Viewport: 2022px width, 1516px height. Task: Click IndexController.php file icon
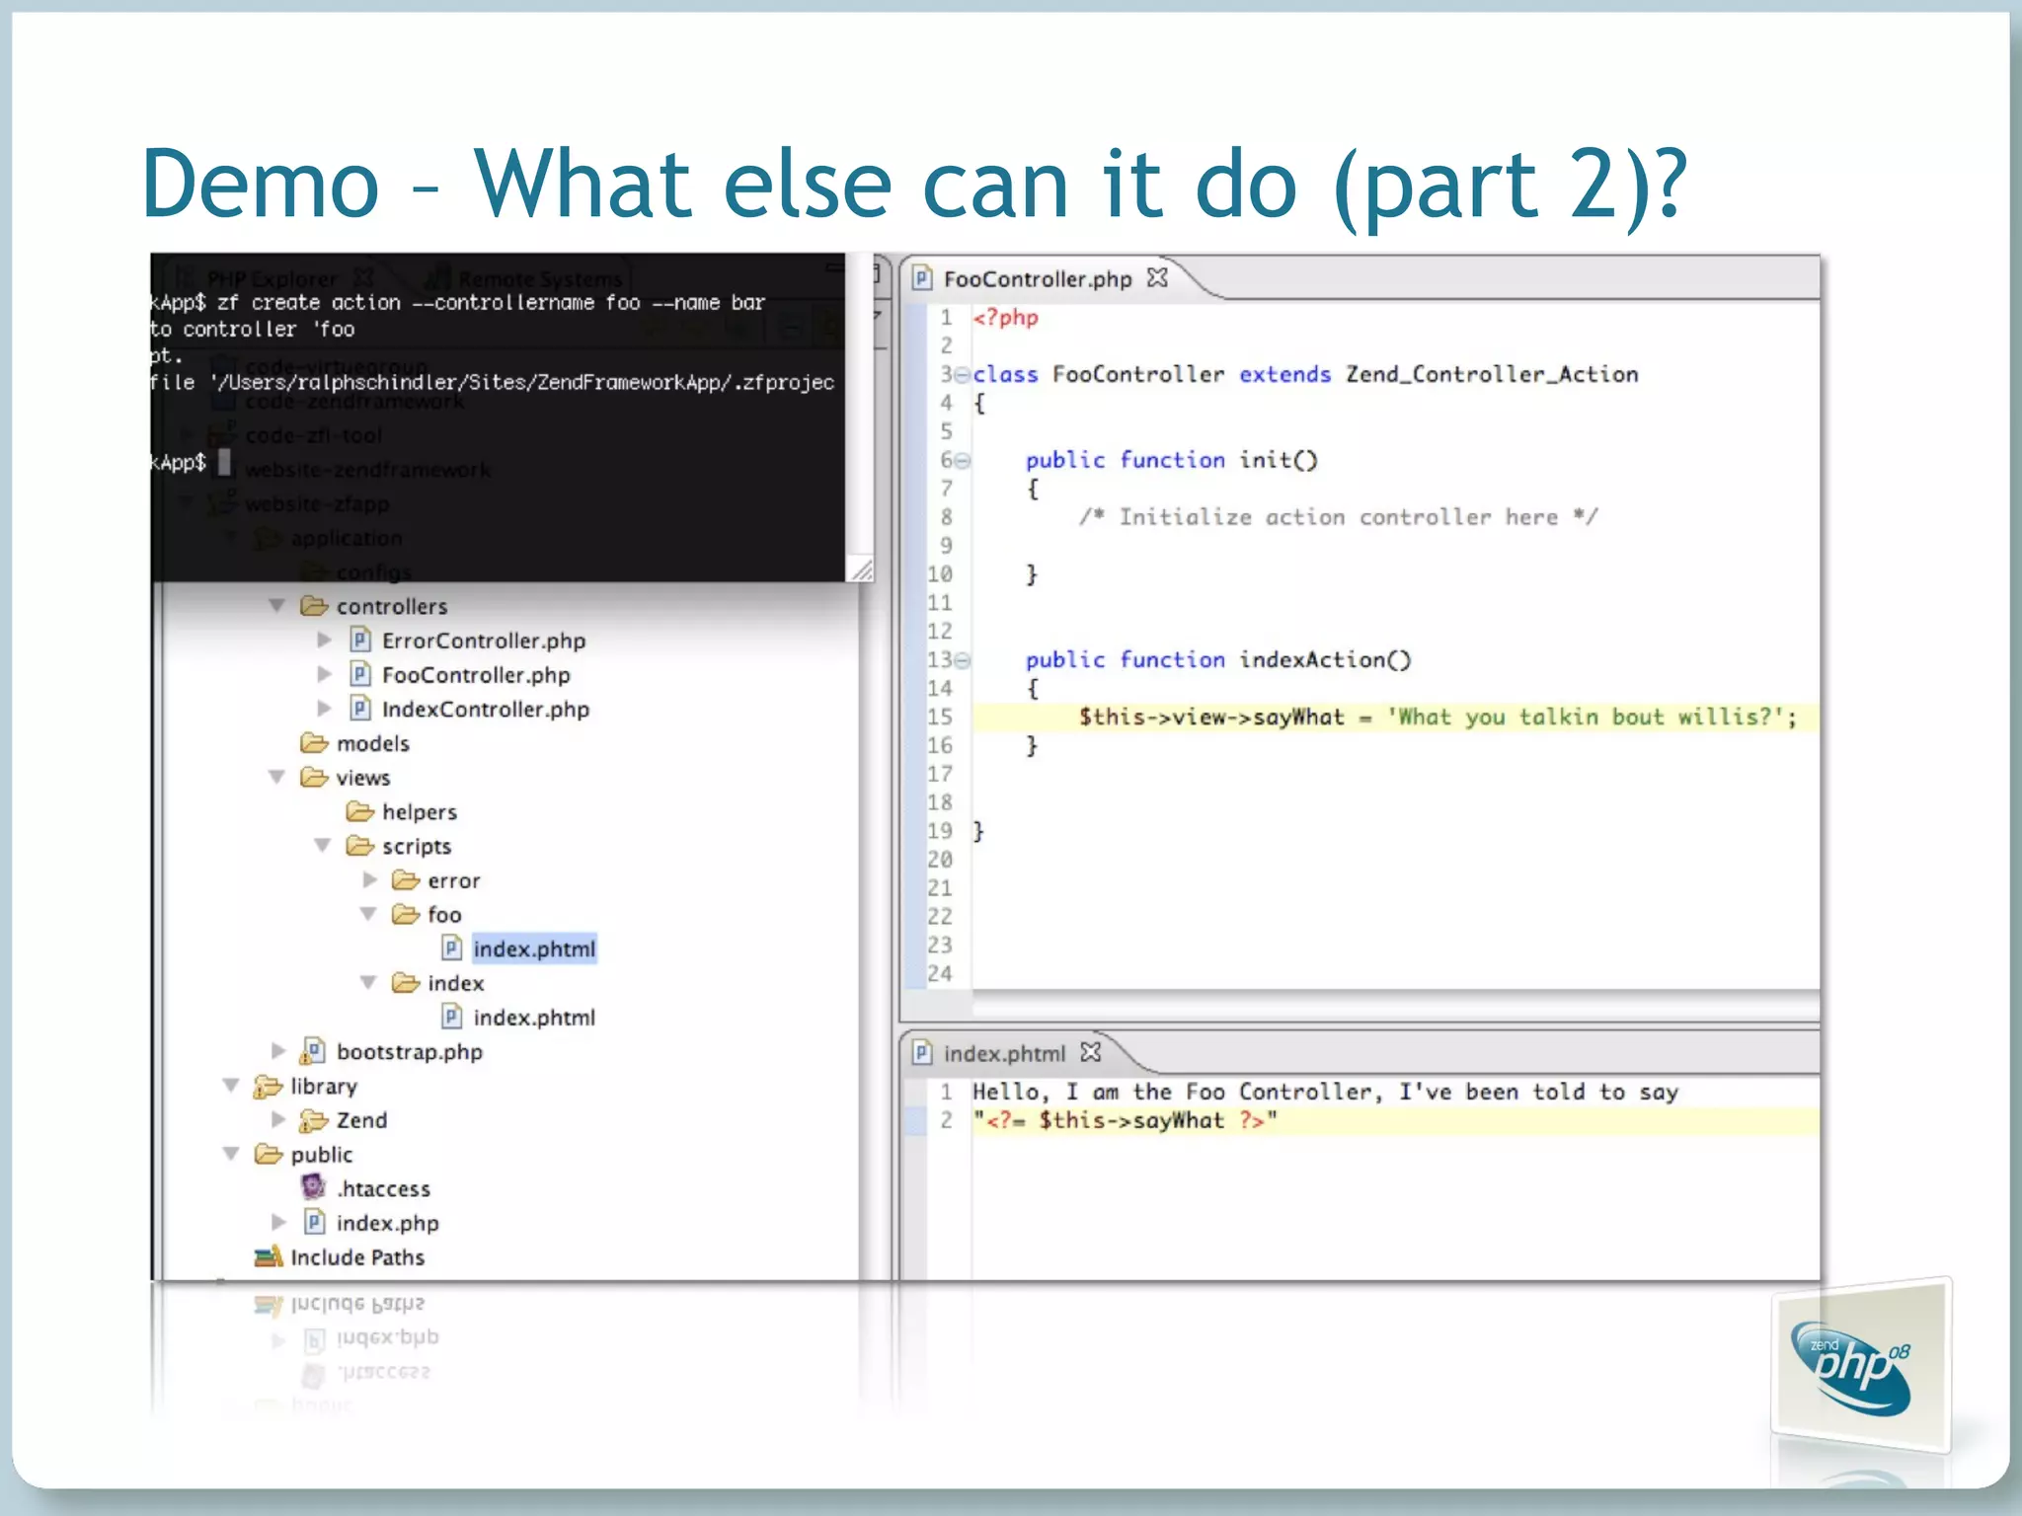(x=360, y=709)
